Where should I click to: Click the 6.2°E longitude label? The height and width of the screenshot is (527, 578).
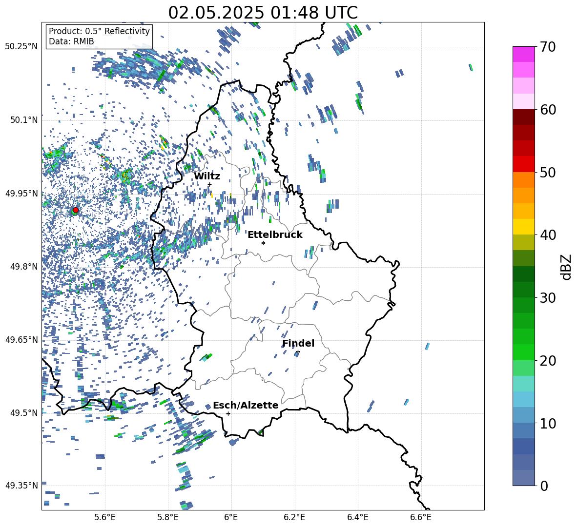click(294, 517)
